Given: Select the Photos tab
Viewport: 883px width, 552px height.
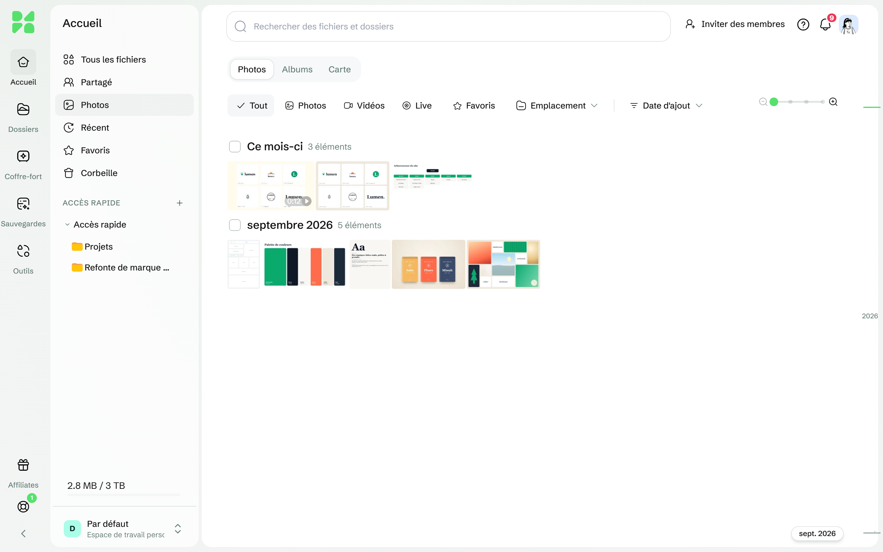Looking at the screenshot, I should [x=252, y=69].
